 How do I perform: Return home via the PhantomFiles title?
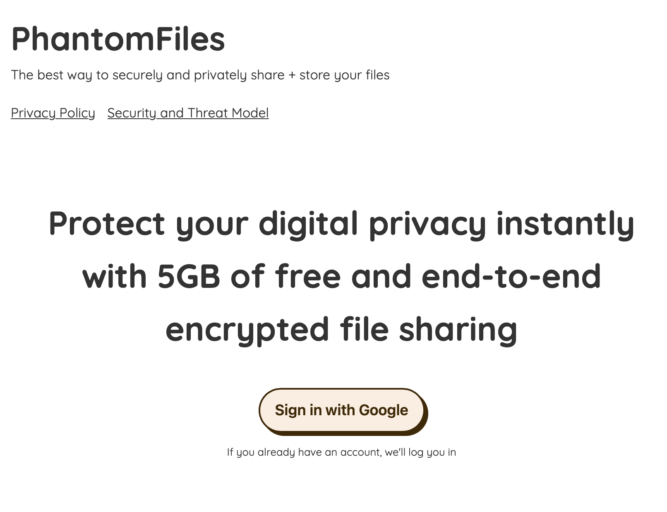click(x=119, y=39)
